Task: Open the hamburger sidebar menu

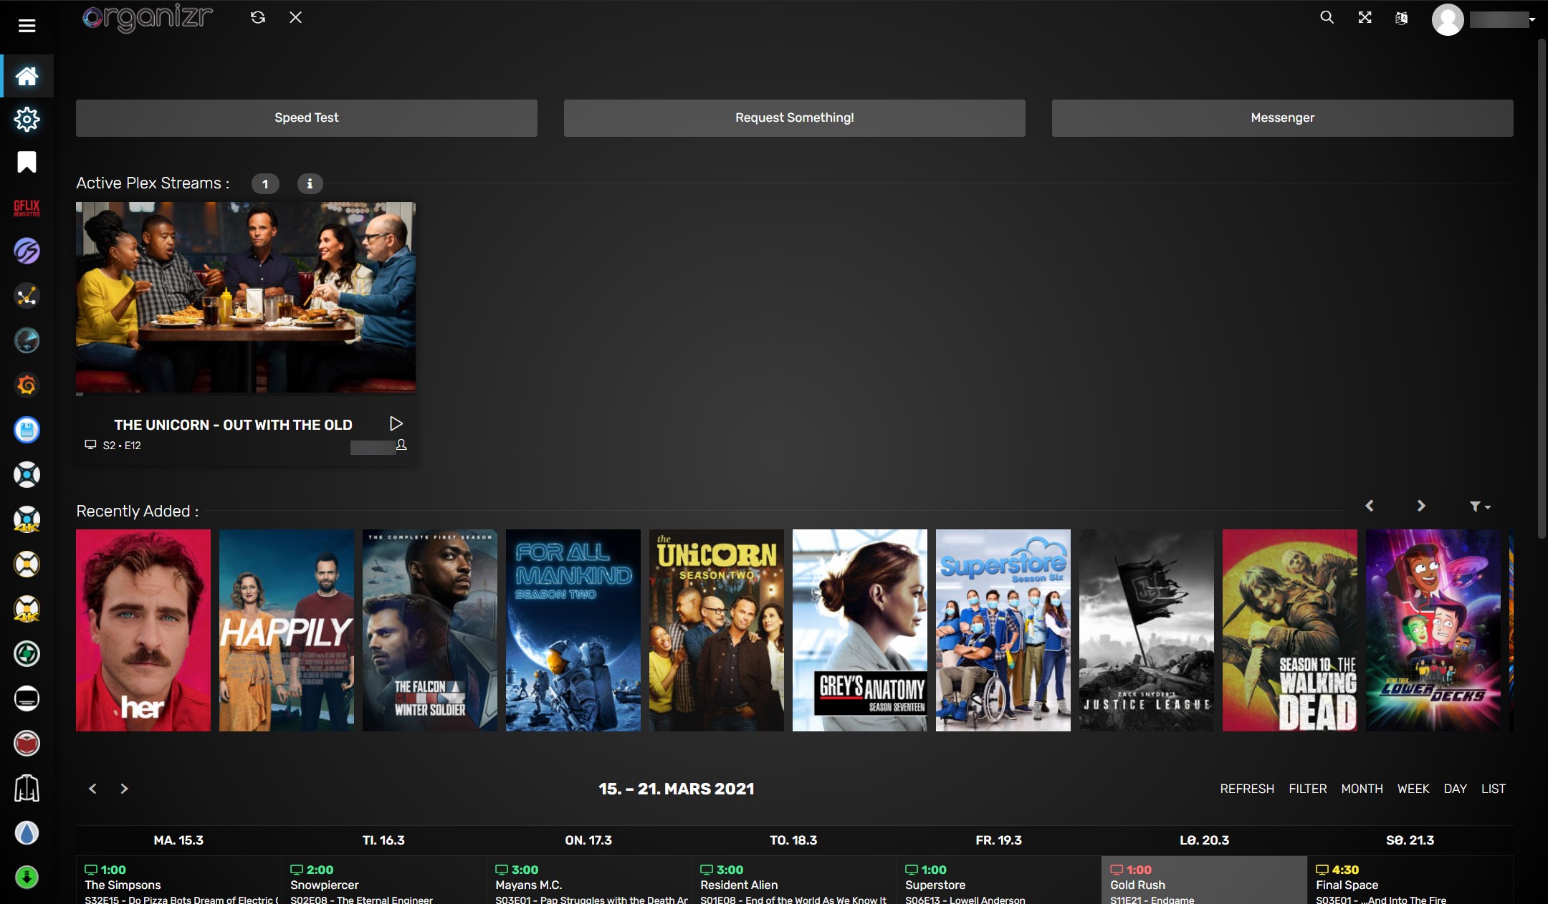Action: click(x=27, y=26)
